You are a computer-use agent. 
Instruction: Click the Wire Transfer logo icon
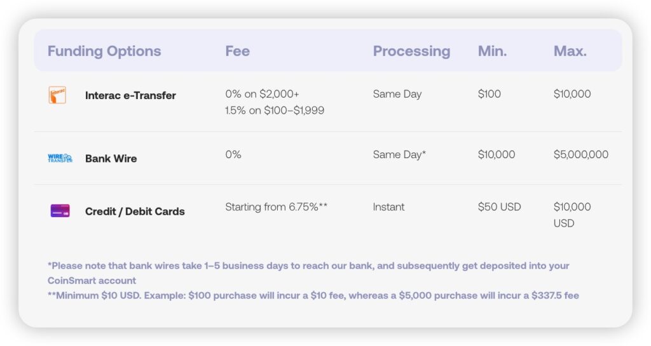click(60, 158)
